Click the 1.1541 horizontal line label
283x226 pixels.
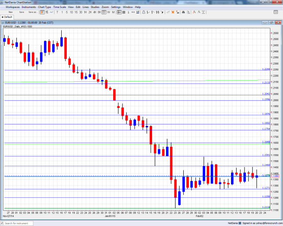(266, 155)
